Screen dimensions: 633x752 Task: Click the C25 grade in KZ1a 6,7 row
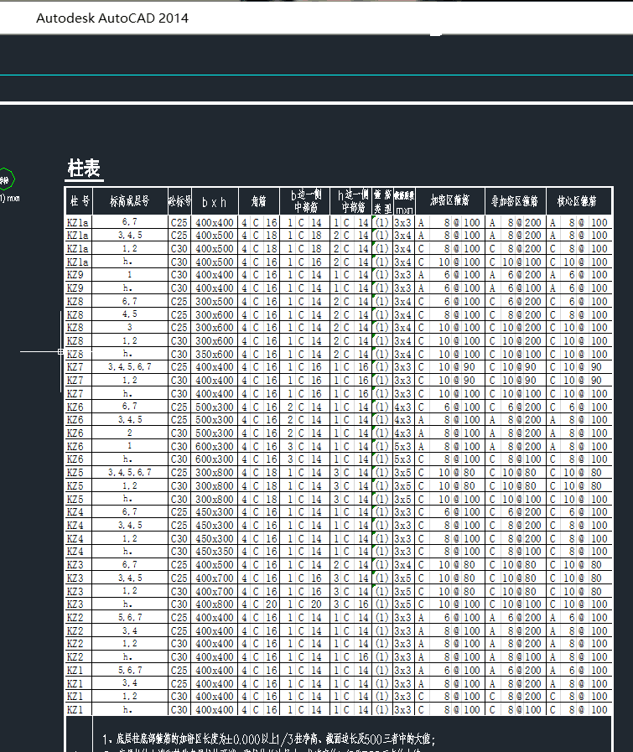point(179,223)
